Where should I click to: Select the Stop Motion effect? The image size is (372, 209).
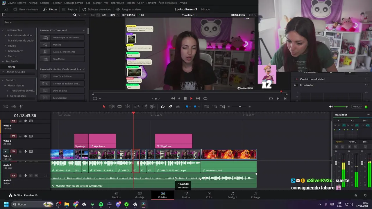(62, 59)
